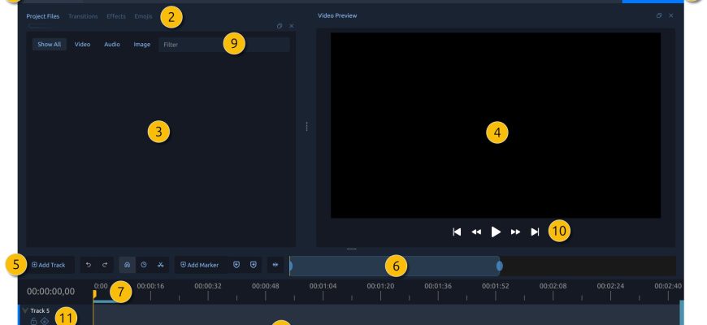Viewport: 707px width, 325px height.
Task: Show only Video files
Action: click(x=83, y=44)
